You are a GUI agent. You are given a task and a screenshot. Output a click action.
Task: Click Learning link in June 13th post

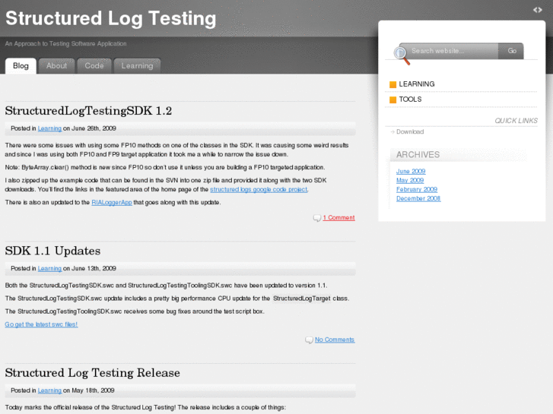[x=49, y=268]
